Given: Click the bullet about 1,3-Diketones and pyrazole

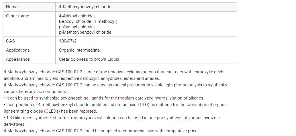Looking at the screenshot, I should click(111, 118).
